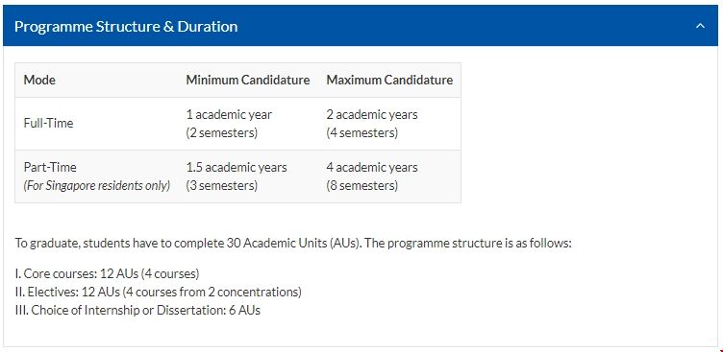Click the Electives 12 AUs line
The height and width of the screenshot is (352, 723).
(x=158, y=292)
